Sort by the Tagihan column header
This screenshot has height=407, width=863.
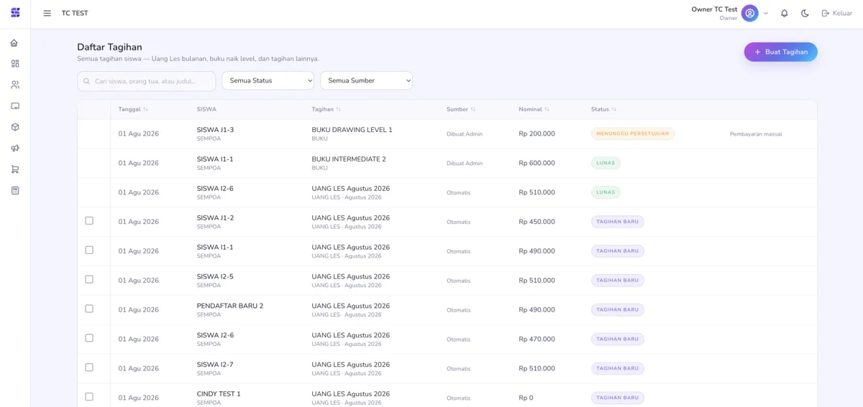coord(327,109)
